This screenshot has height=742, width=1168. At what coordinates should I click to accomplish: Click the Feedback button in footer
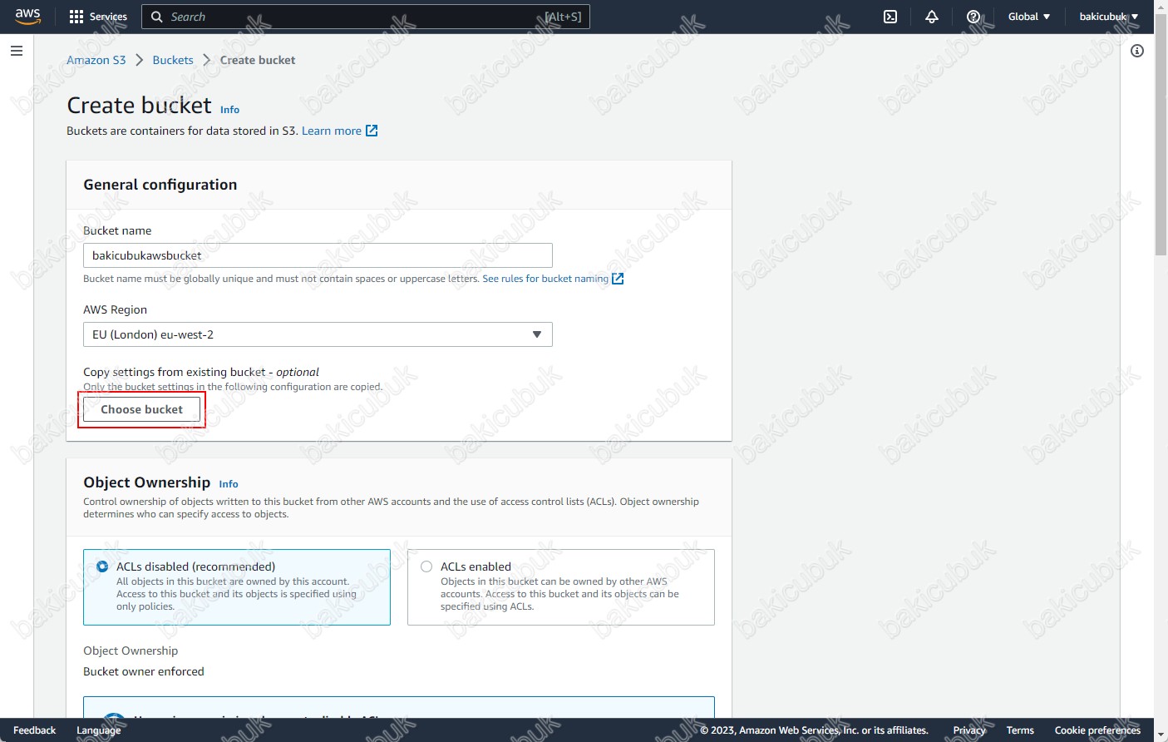pos(35,730)
